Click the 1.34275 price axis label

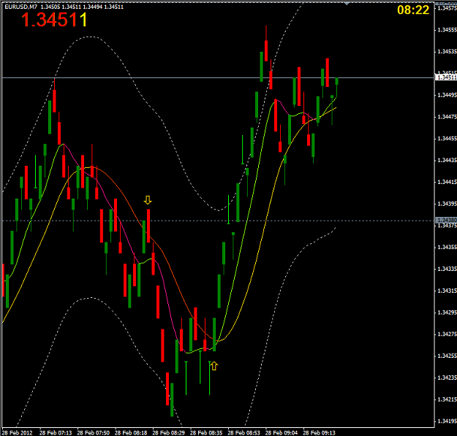click(x=447, y=334)
